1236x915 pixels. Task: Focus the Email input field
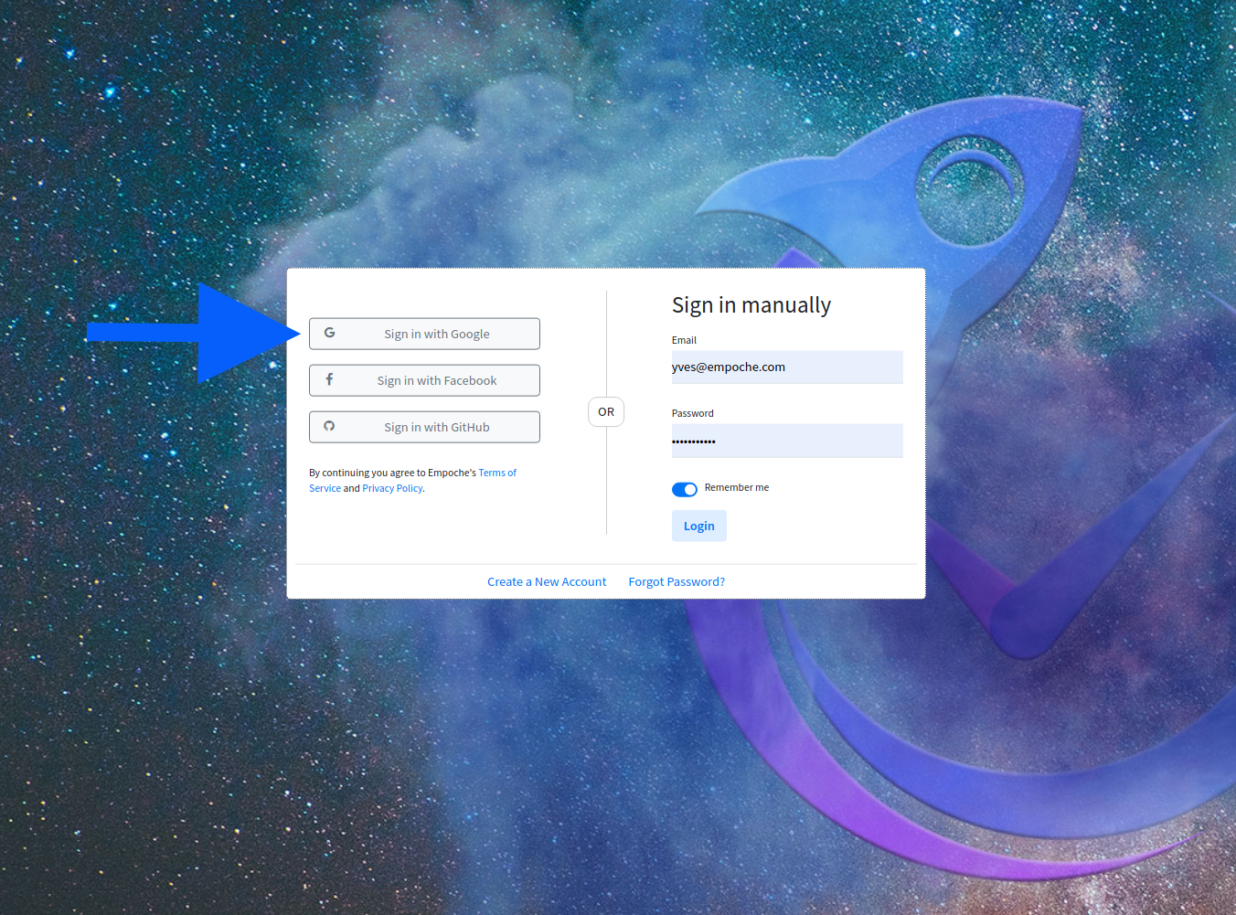coord(787,367)
